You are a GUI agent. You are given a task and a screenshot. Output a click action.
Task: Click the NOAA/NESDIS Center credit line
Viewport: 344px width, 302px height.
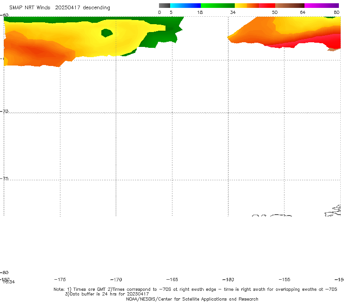click(x=192, y=299)
